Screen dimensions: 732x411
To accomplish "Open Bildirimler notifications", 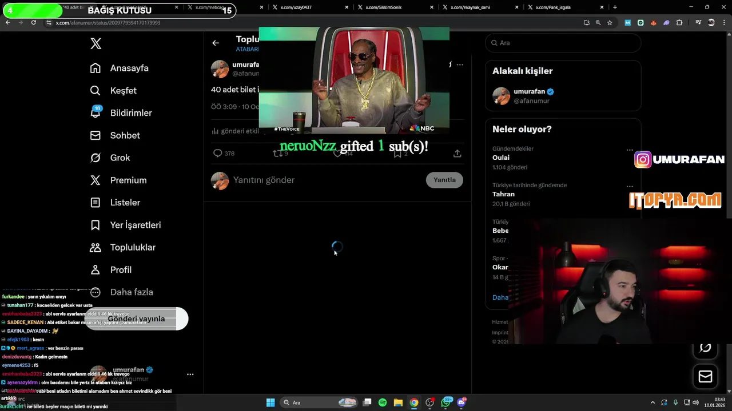I will coord(121,112).
